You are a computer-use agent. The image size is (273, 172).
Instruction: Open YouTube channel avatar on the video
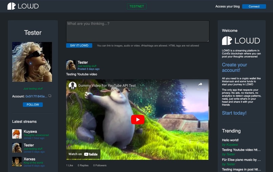(x=72, y=85)
